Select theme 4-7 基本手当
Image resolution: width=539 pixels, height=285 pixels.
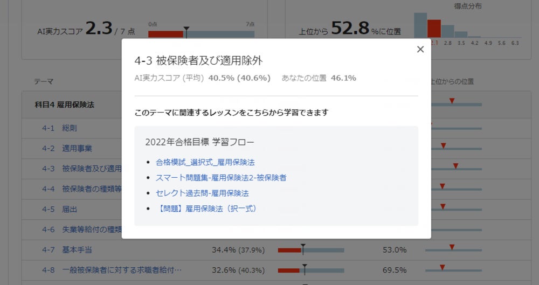click(77, 250)
